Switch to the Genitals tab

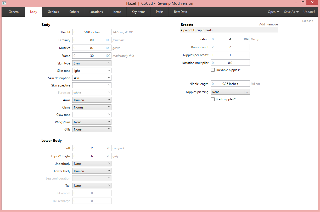click(x=53, y=12)
